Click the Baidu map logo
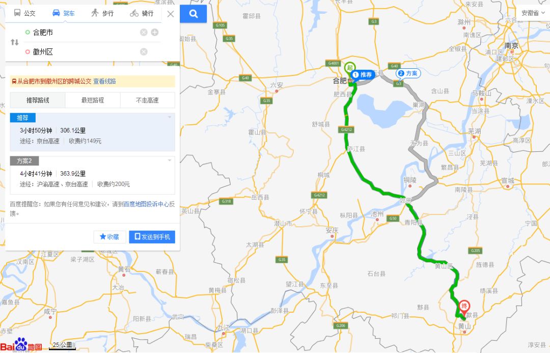Image resolution: width=550 pixels, height=353 pixels. pyautogui.click(x=21, y=346)
